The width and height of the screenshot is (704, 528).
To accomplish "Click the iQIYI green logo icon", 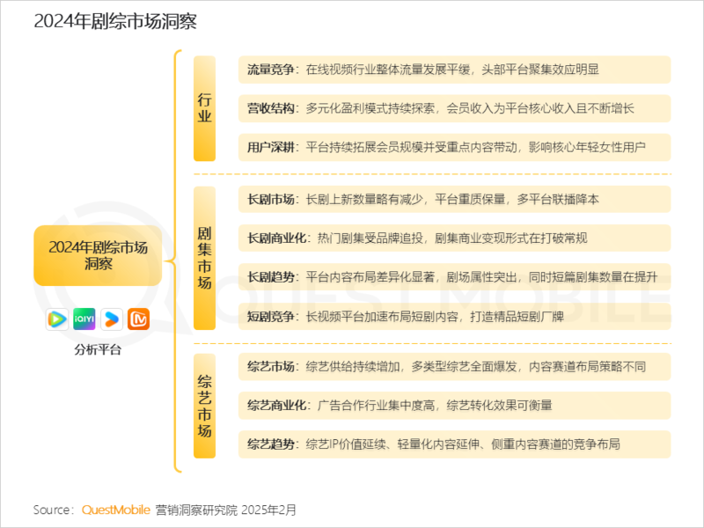I will (x=84, y=319).
